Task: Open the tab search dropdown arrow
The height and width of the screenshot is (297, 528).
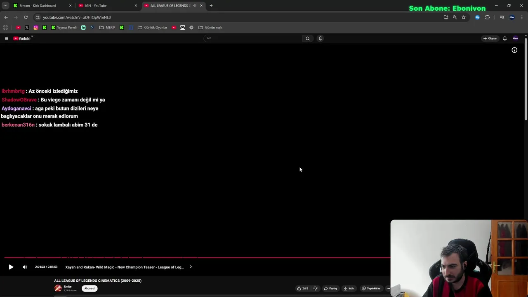Action: point(5,6)
